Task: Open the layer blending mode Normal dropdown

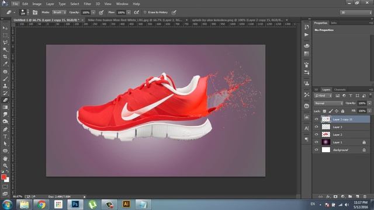Action: point(328,103)
